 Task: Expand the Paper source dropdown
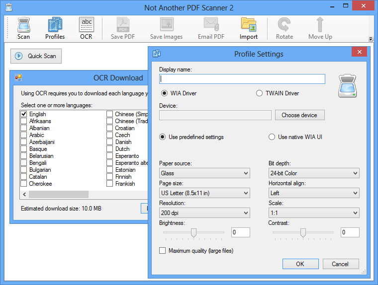[204, 173]
